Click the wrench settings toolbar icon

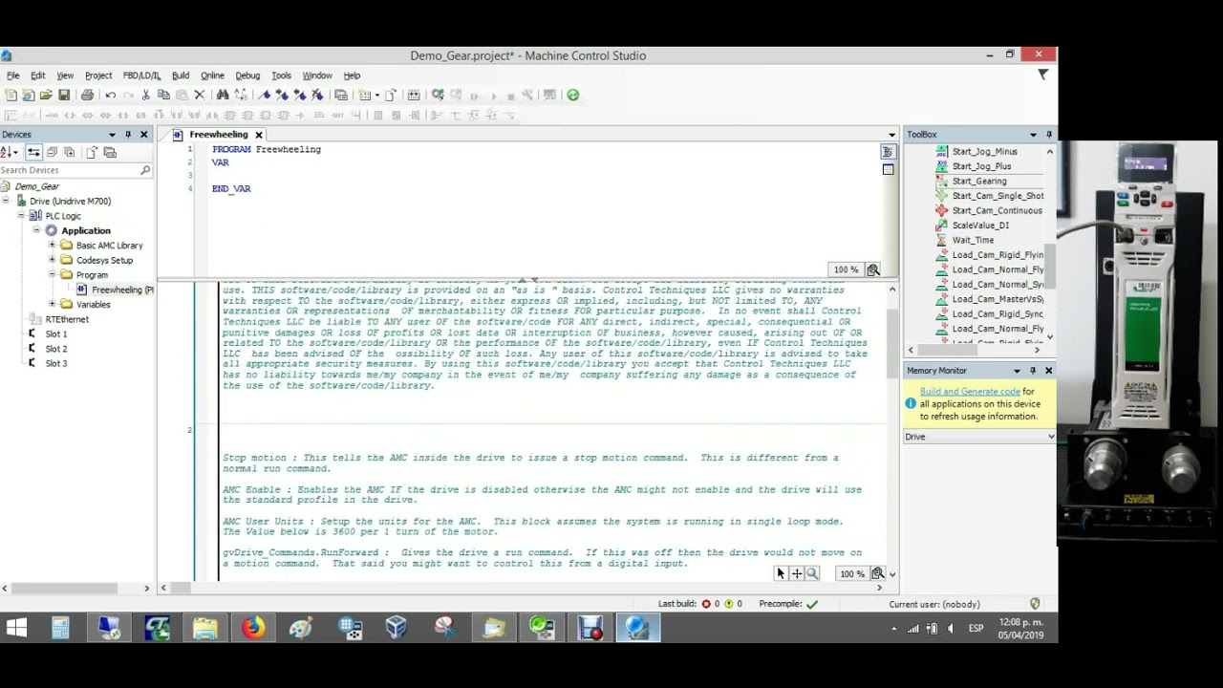(x=526, y=95)
